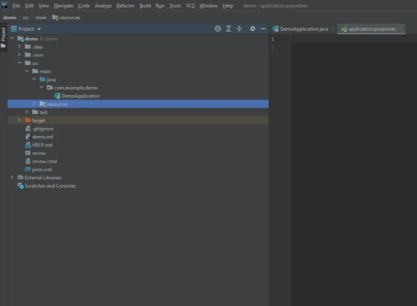The height and width of the screenshot is (306, 417).
Task: Open the Code menu
Action: pos(84,6)
